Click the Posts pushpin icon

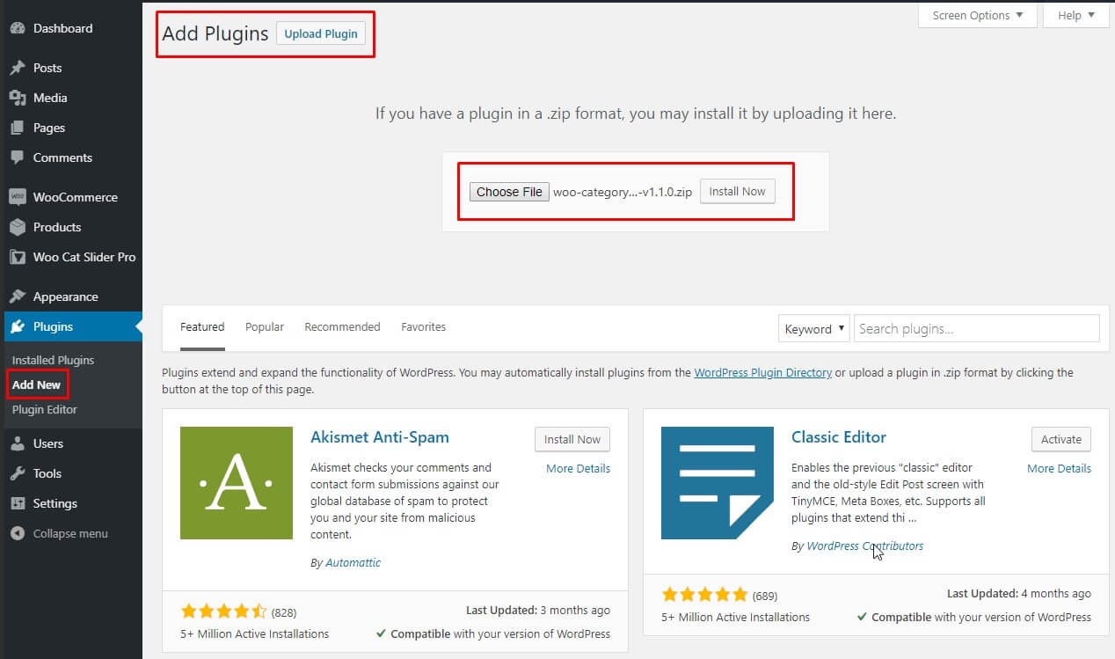17,68
